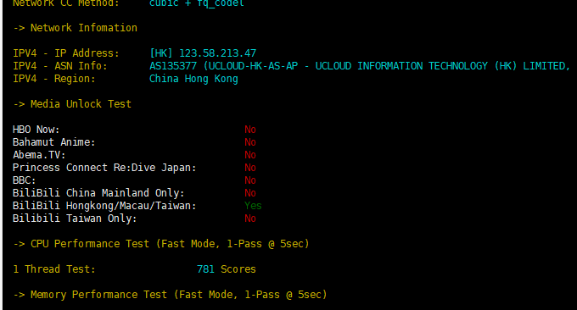Screen dimensions: 577x310
Task: Click the AS135377 ASN info text
Action: [360, 66]
